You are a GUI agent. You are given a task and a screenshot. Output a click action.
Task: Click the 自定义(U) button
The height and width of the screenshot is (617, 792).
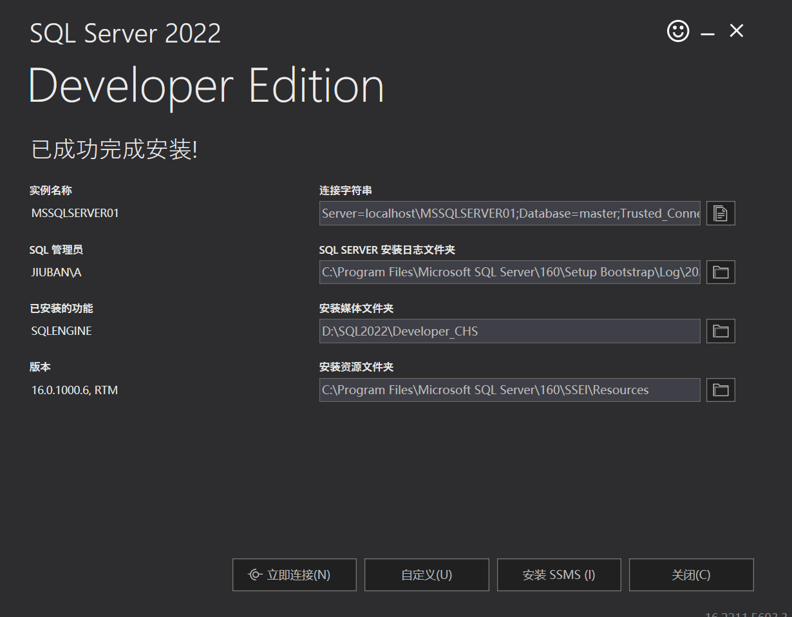click(x=426, y=574)
